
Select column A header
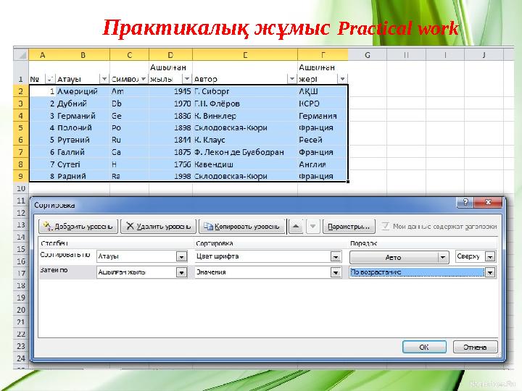(42, 55)
